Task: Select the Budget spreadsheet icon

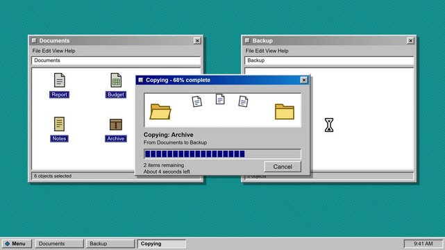Action: [116, 80]
